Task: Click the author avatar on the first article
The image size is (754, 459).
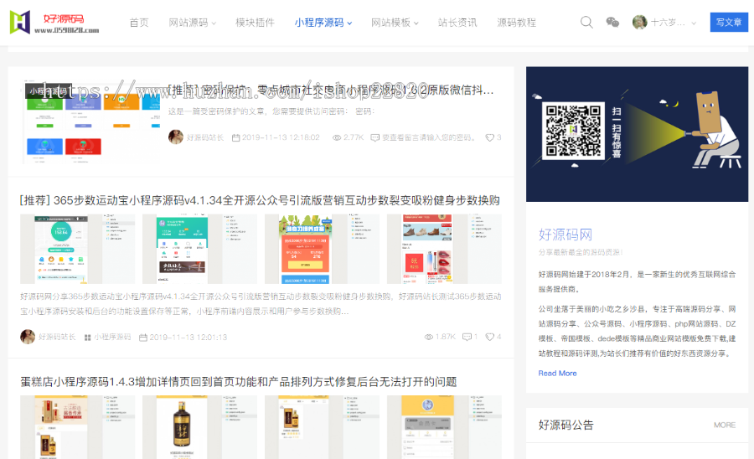Action: click(176, 137)
